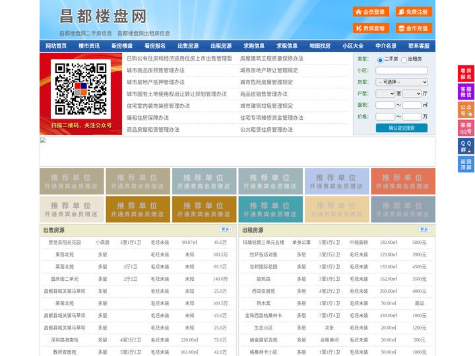Screen dimensions: 475x356
Task: Open the 地图找房 navigation item
Action: 320,46
